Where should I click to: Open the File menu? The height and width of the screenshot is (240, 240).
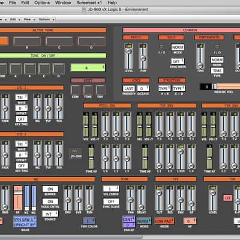(x=13, y=2)
